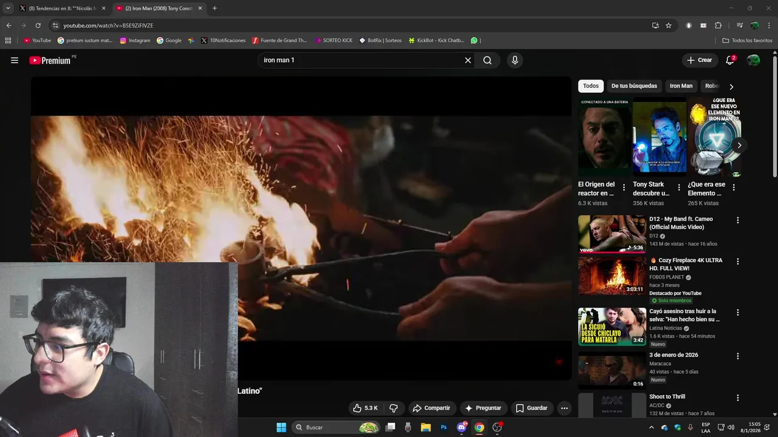
Task: Start voice search with the microphone
Action: (x=515, y=60)
